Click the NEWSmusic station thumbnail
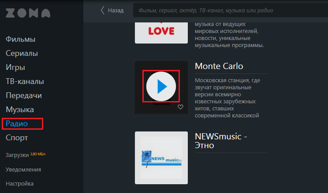 coord(161,158)
